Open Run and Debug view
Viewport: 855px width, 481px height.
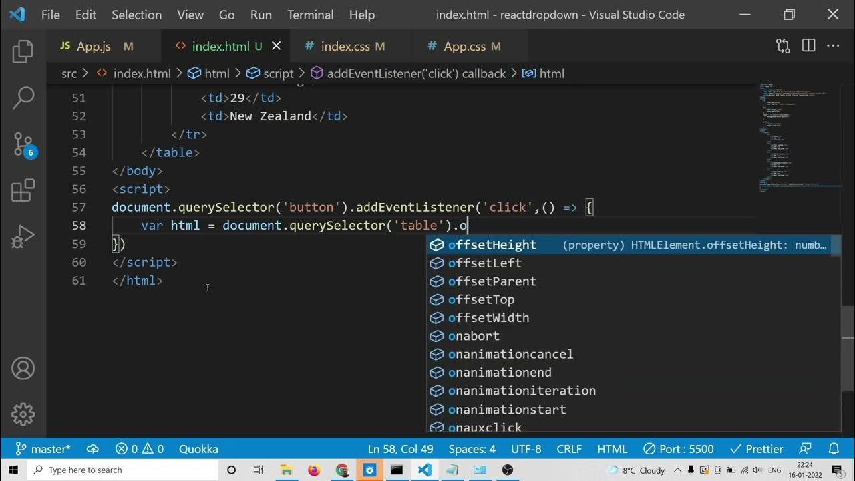coord(23,236)
